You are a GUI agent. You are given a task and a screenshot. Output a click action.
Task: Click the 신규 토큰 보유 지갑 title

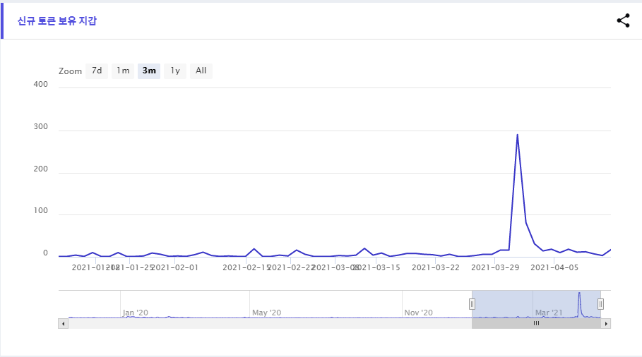point(57,21)
